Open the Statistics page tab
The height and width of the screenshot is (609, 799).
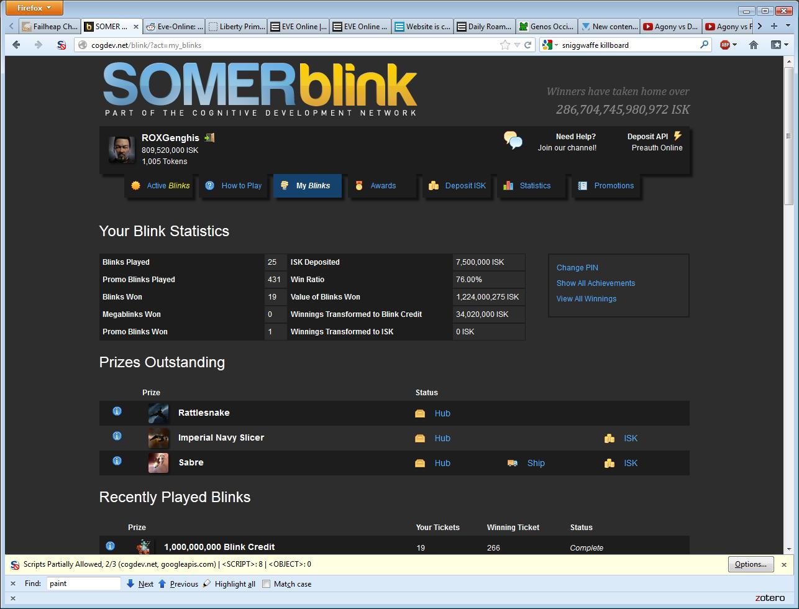(x=532, y=186)
